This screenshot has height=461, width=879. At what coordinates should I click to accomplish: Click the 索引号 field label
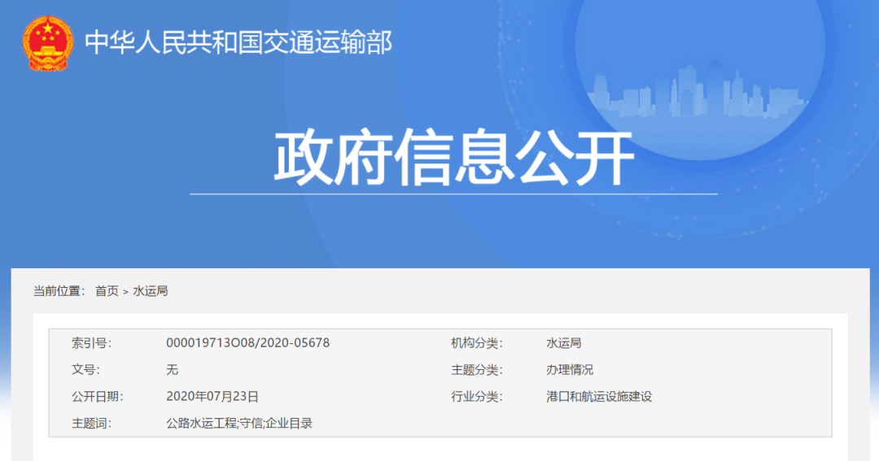tap(91, 343)
